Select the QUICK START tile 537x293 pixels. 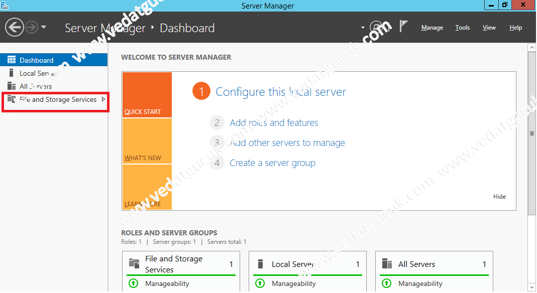147,95
